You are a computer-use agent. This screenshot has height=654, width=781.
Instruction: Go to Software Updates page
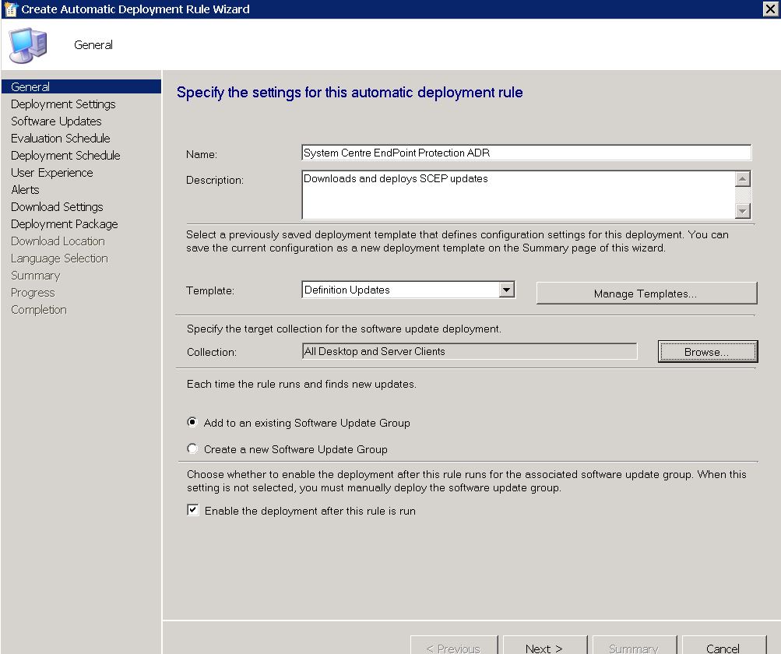pyautogui.click(x=56, y=121)
